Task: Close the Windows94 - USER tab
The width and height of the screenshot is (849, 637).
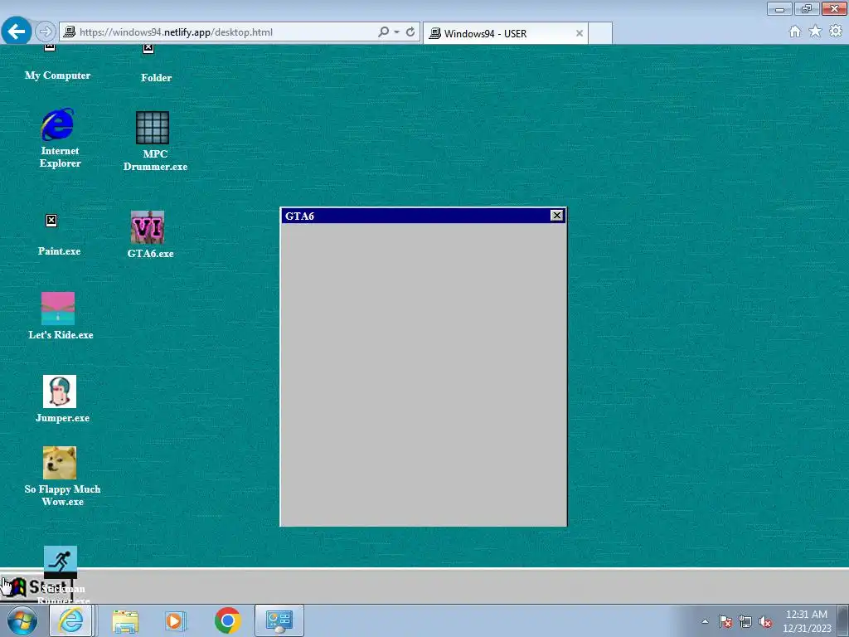Action: (580, 33)
